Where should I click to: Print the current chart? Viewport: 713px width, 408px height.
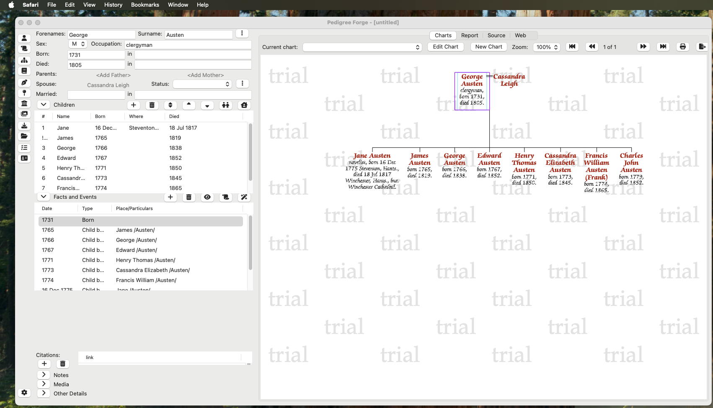point(682,47)
